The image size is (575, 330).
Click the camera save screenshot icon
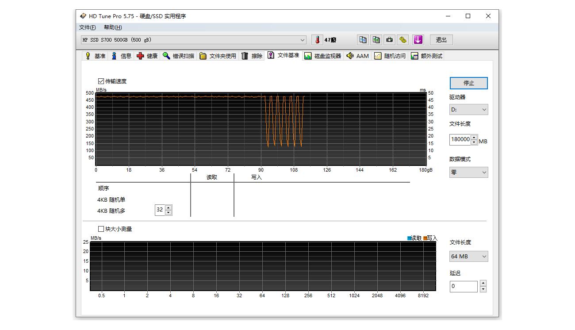coord(389,40)
